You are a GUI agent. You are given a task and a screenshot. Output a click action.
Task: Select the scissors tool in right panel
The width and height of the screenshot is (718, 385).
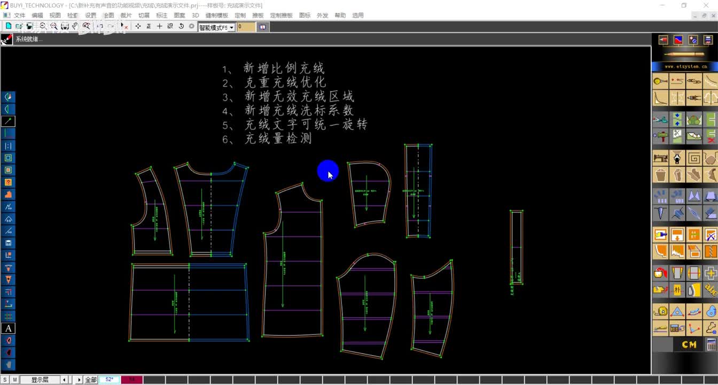pos(661,120)
